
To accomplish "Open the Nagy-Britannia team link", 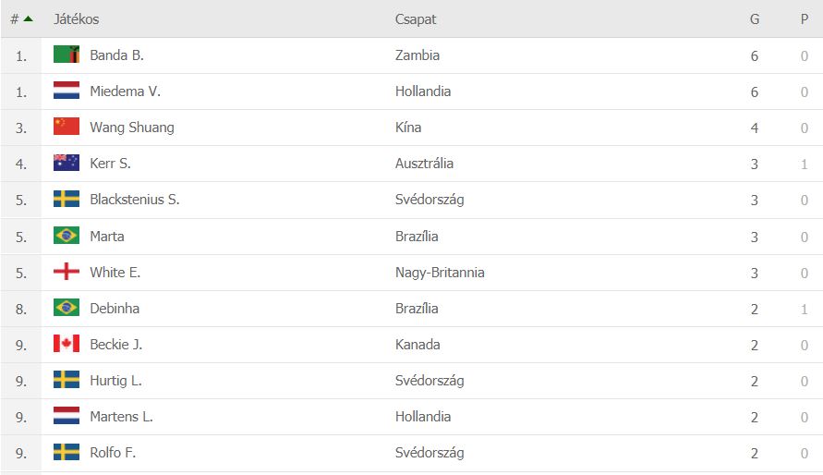I will click(x=440, y=273).
